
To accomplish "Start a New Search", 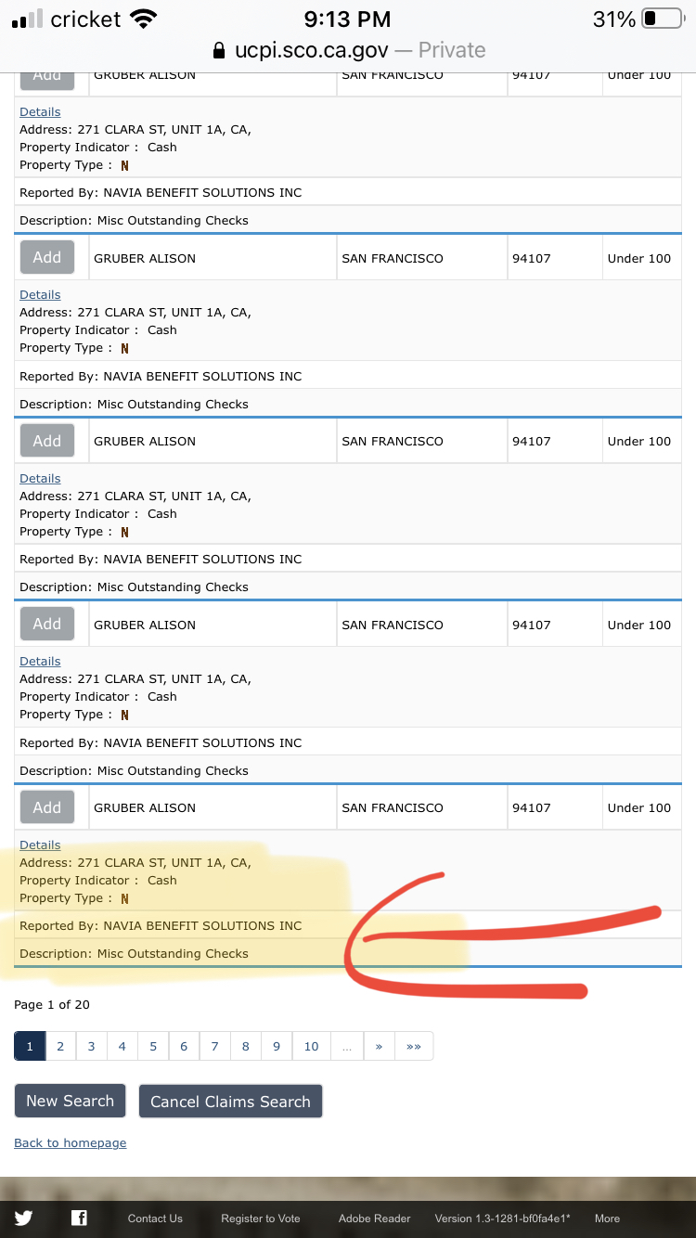I will click(x=70, y=1101).
